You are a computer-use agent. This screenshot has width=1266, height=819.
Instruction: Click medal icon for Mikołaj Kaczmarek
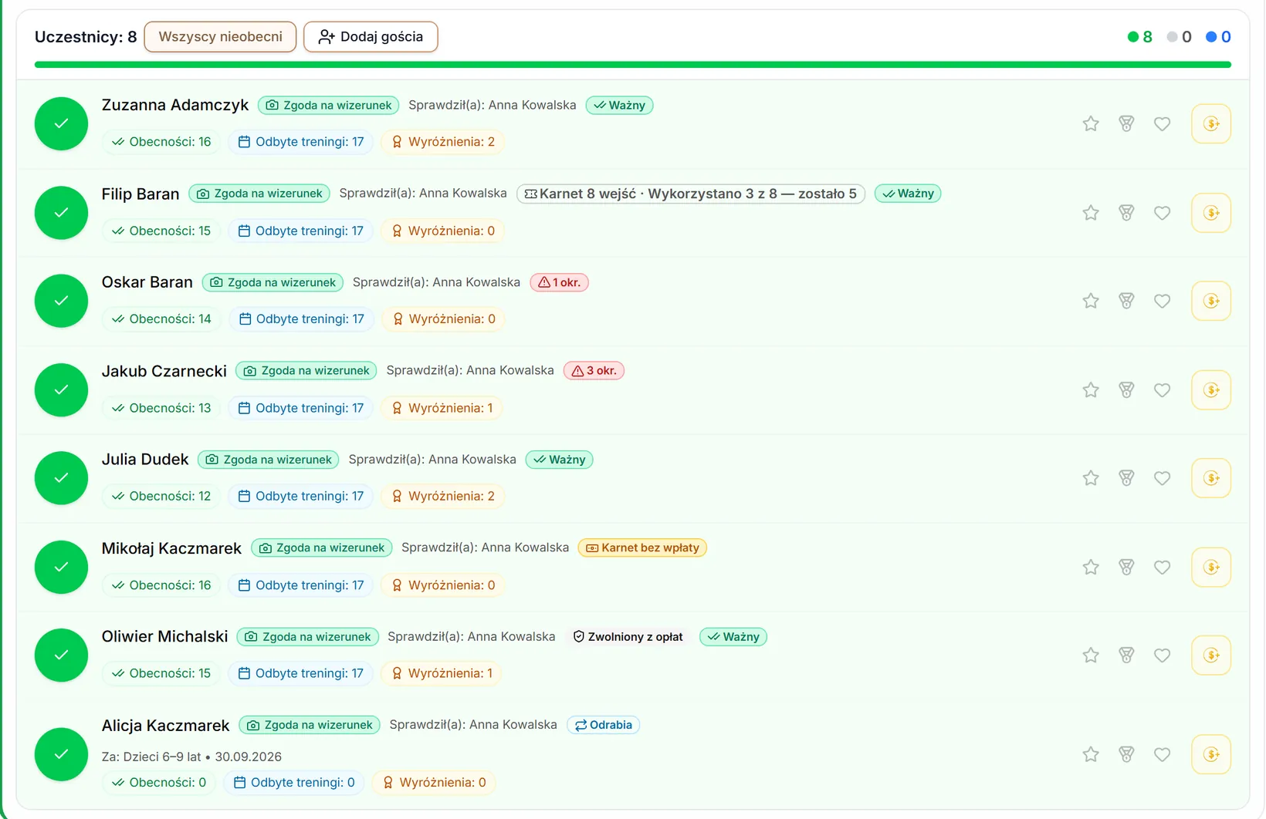(1126, 568)
